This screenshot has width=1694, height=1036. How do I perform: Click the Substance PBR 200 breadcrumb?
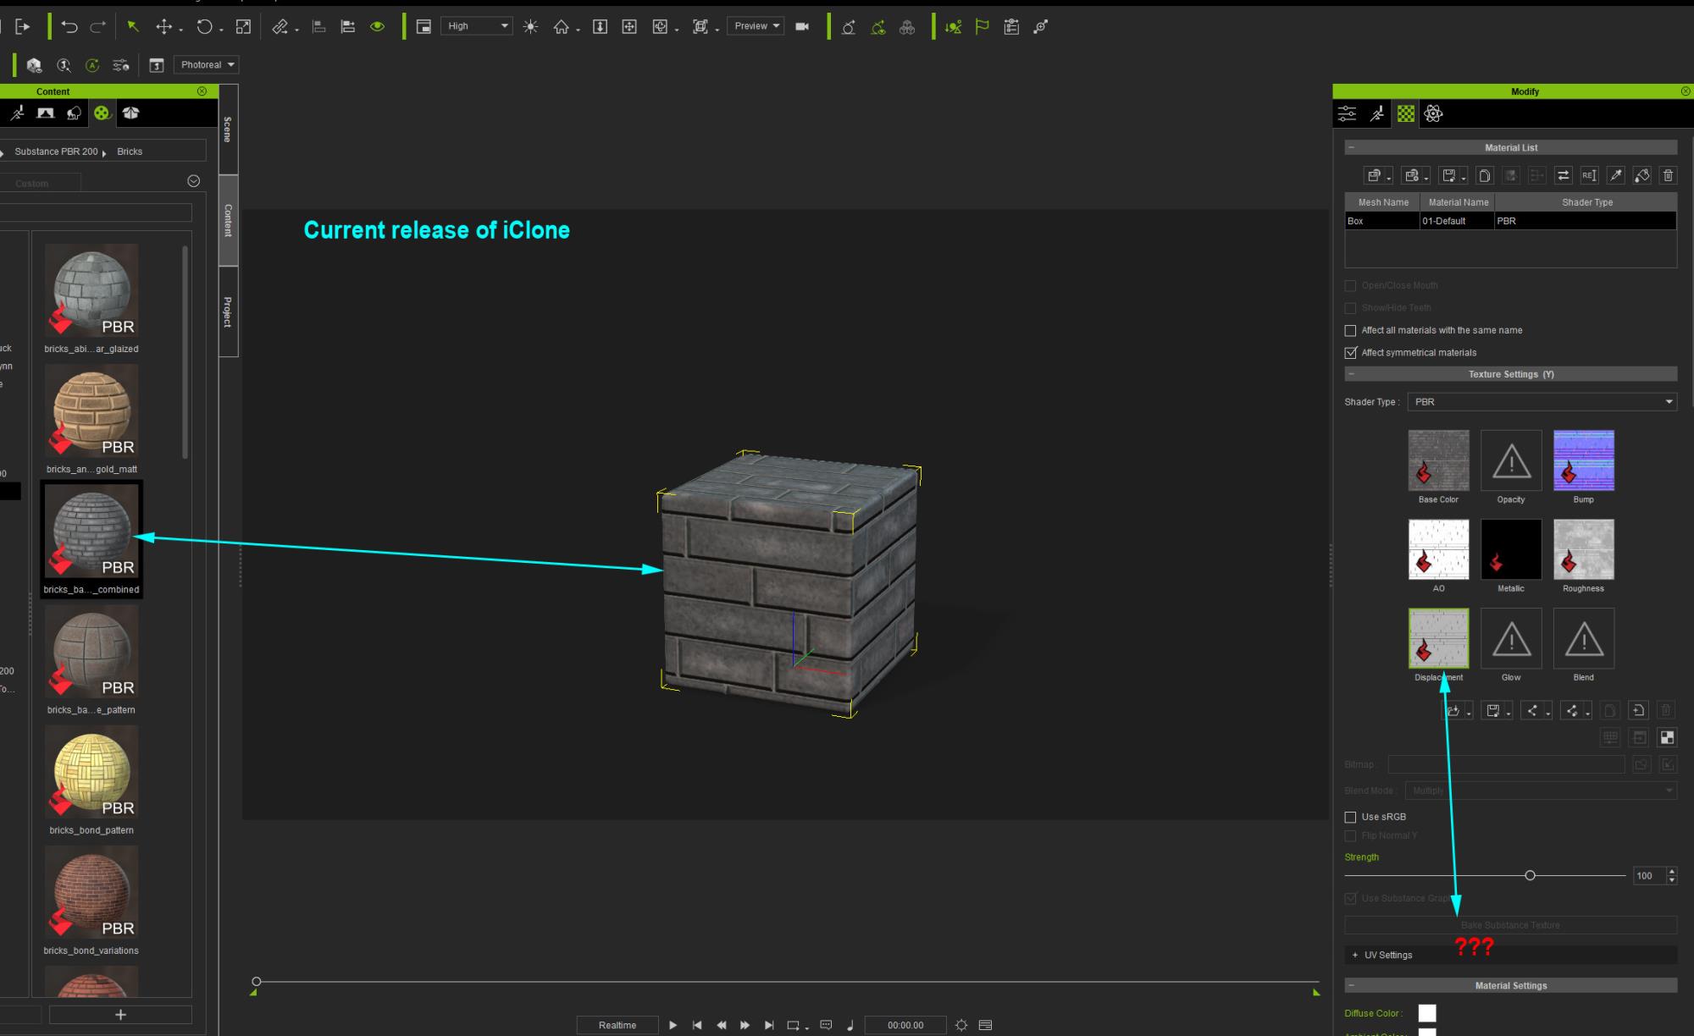56,152
